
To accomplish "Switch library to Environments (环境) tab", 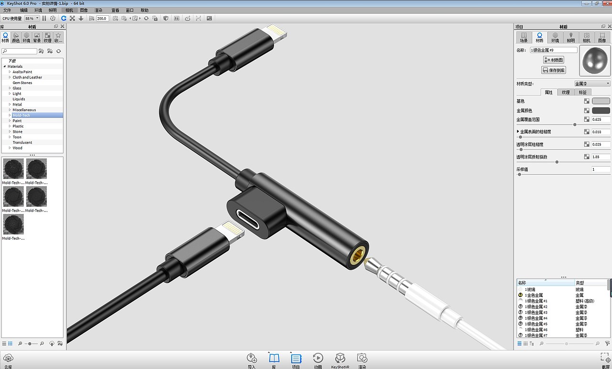I will [x=26, y=37].
